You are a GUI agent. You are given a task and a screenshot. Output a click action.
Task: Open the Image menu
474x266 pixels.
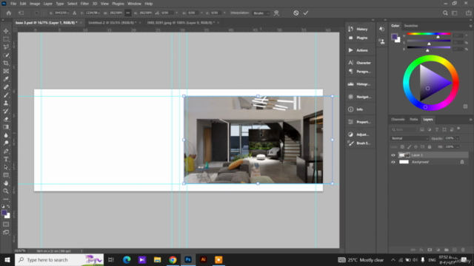(35, 4)
